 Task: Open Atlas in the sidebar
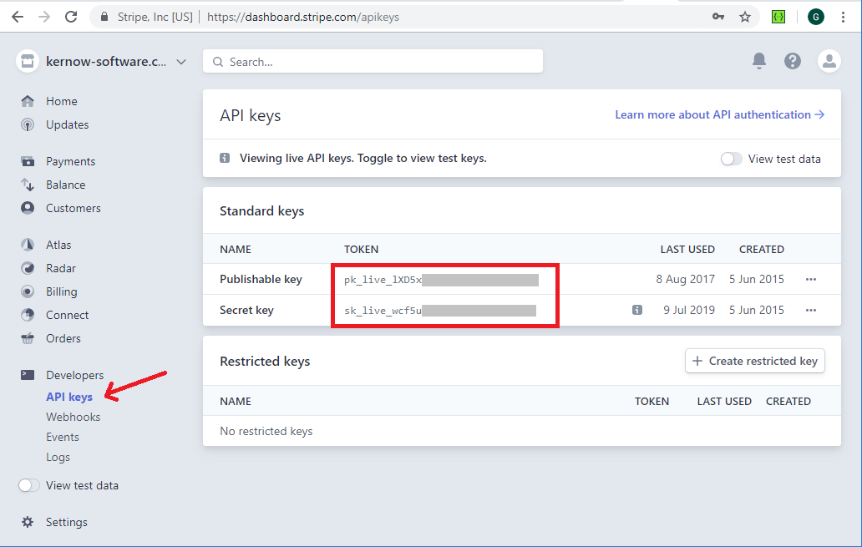(58, 245)
